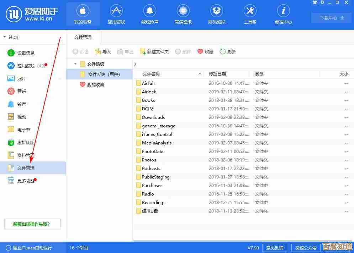The height and width of the screenshot is (253, 354).
Task: Open the 教程中心 tutorial center icon
Action: [283, 11]
